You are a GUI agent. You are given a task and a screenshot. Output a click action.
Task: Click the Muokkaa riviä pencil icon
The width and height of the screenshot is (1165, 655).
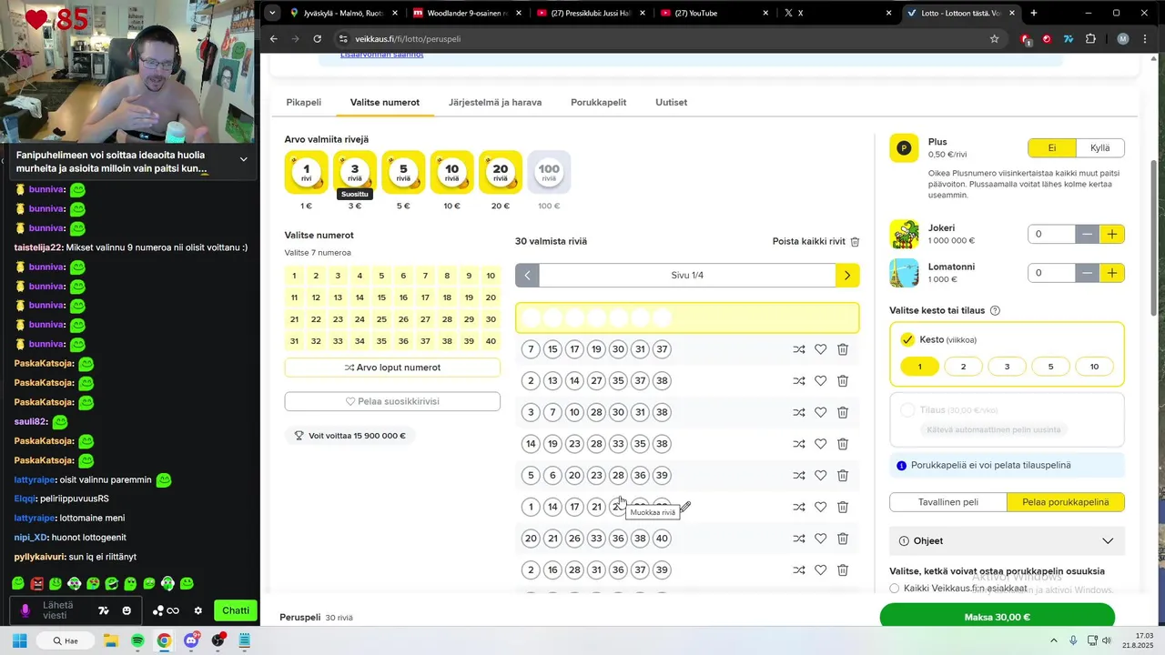coord(685,507)
